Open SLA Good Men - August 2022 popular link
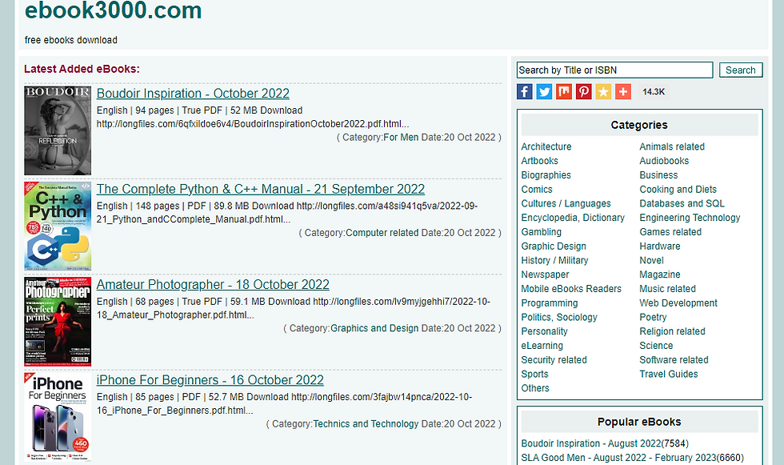This screenshot has height=465, width=784. tap(618, 458)
